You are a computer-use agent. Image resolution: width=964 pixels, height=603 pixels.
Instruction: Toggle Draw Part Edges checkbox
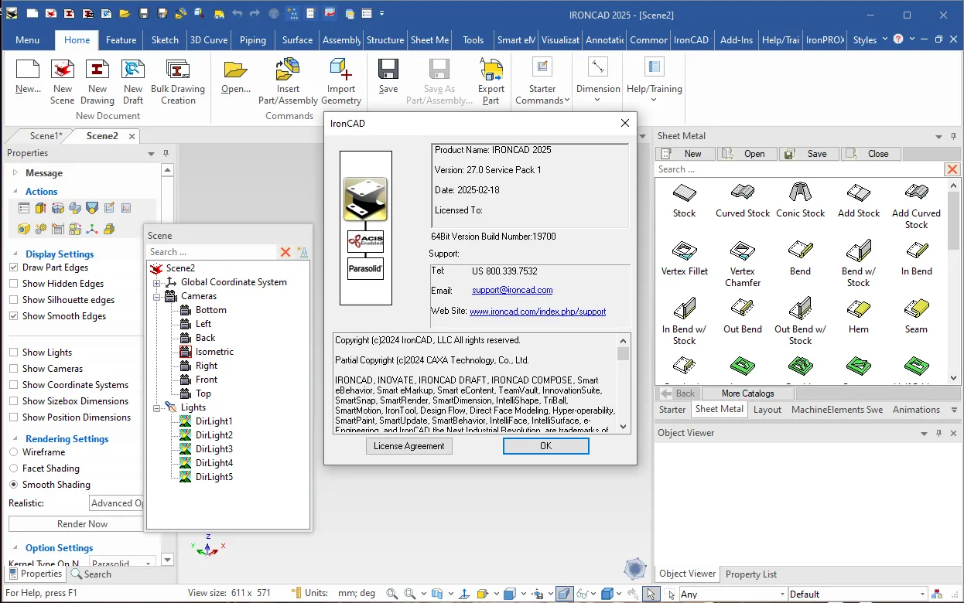pos(14,267)
